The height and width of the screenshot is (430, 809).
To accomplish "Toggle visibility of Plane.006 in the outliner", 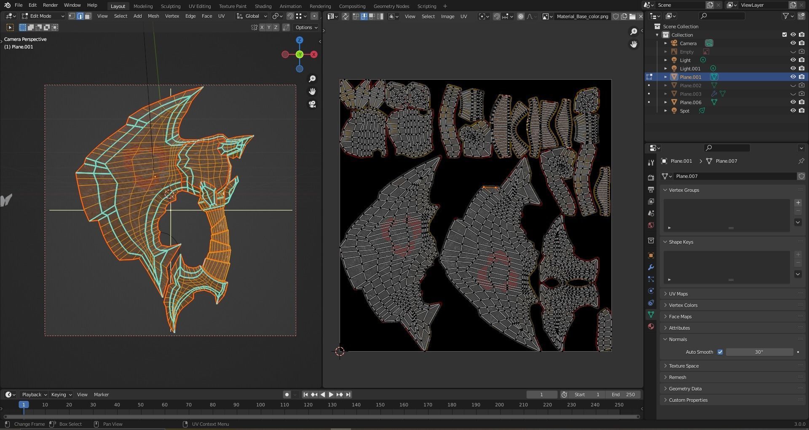I will (x=793, y=102).
